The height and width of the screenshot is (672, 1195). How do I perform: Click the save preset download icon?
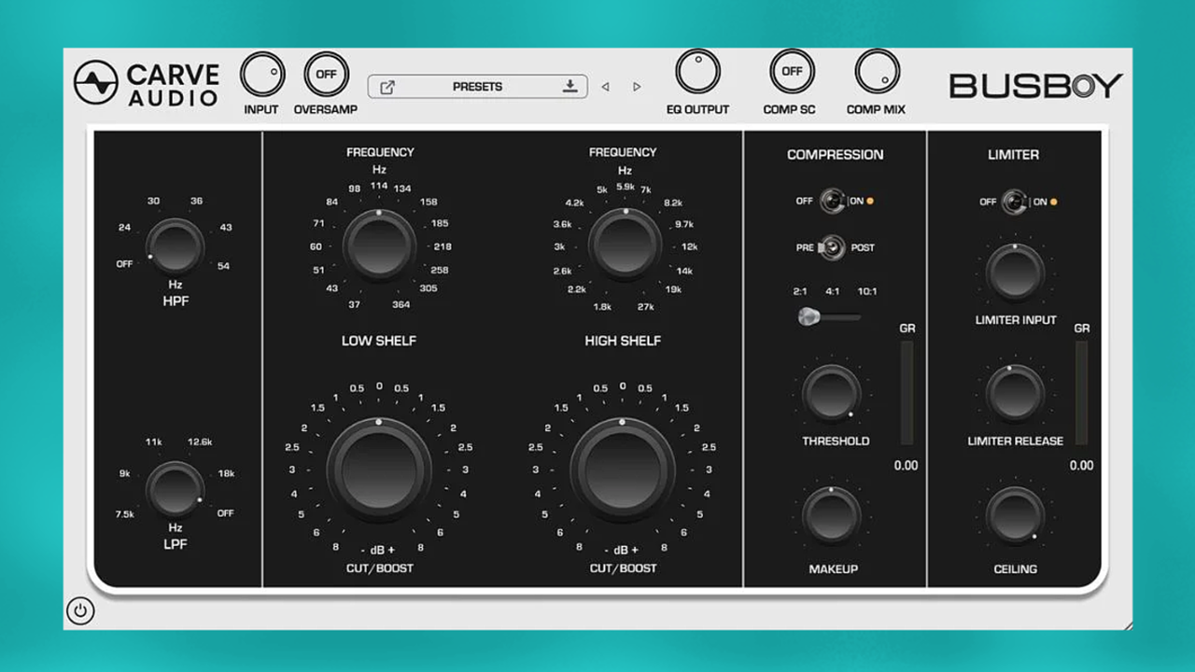(569, 86)
